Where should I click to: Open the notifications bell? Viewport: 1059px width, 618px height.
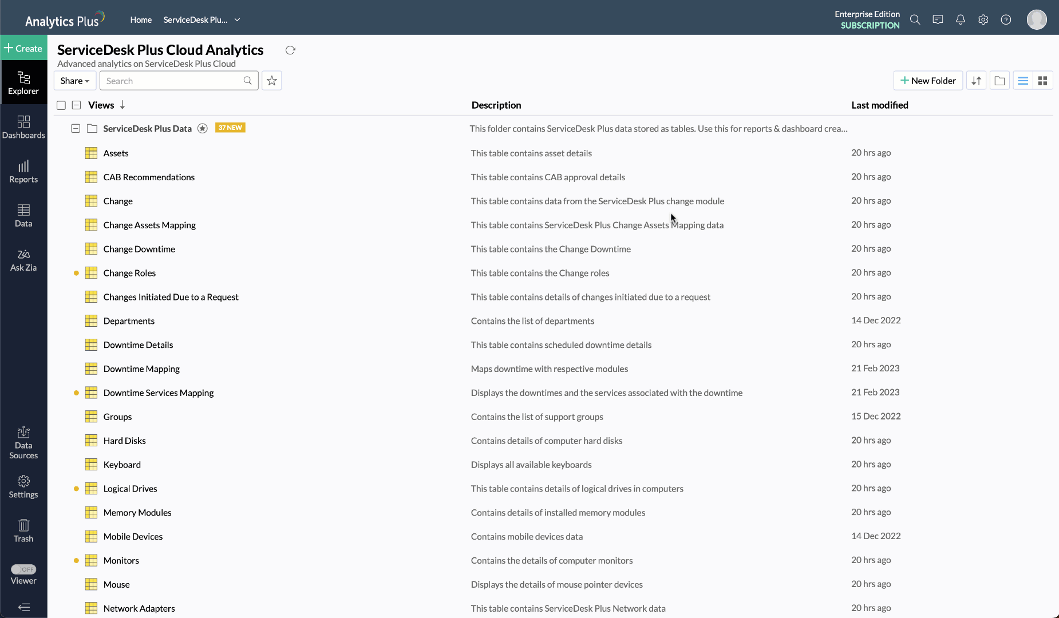click(x=961, y=20)
